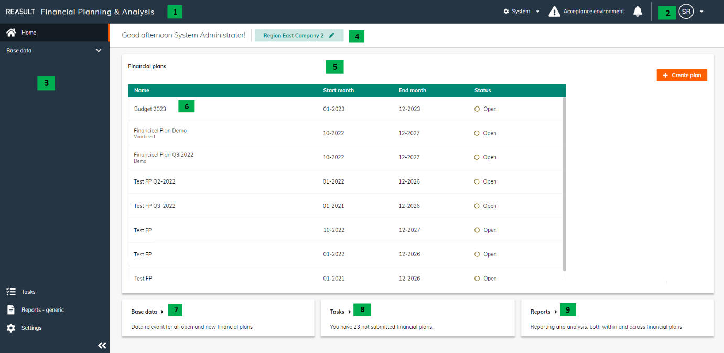Open the System dropdown menu

[521, 10]
